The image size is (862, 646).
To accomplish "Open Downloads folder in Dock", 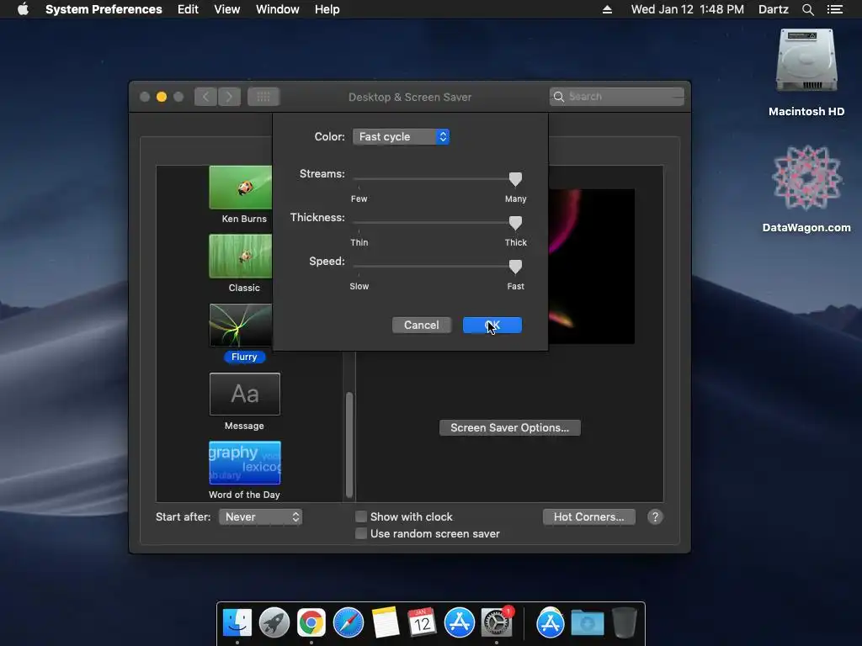I will [587, 623].
